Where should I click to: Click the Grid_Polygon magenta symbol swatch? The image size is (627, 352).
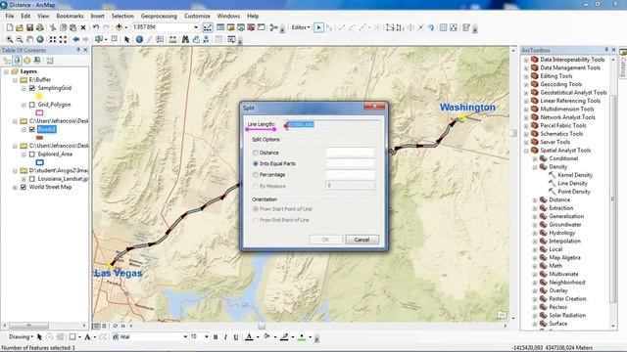pyautogui.click(x=39, y=113)
